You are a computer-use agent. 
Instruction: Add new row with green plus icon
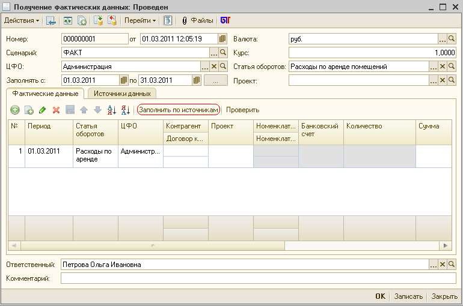point(15,110)
